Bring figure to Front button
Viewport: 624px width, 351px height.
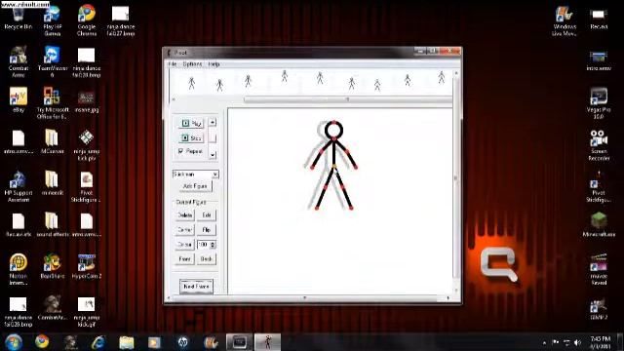(x=184, y=259)
